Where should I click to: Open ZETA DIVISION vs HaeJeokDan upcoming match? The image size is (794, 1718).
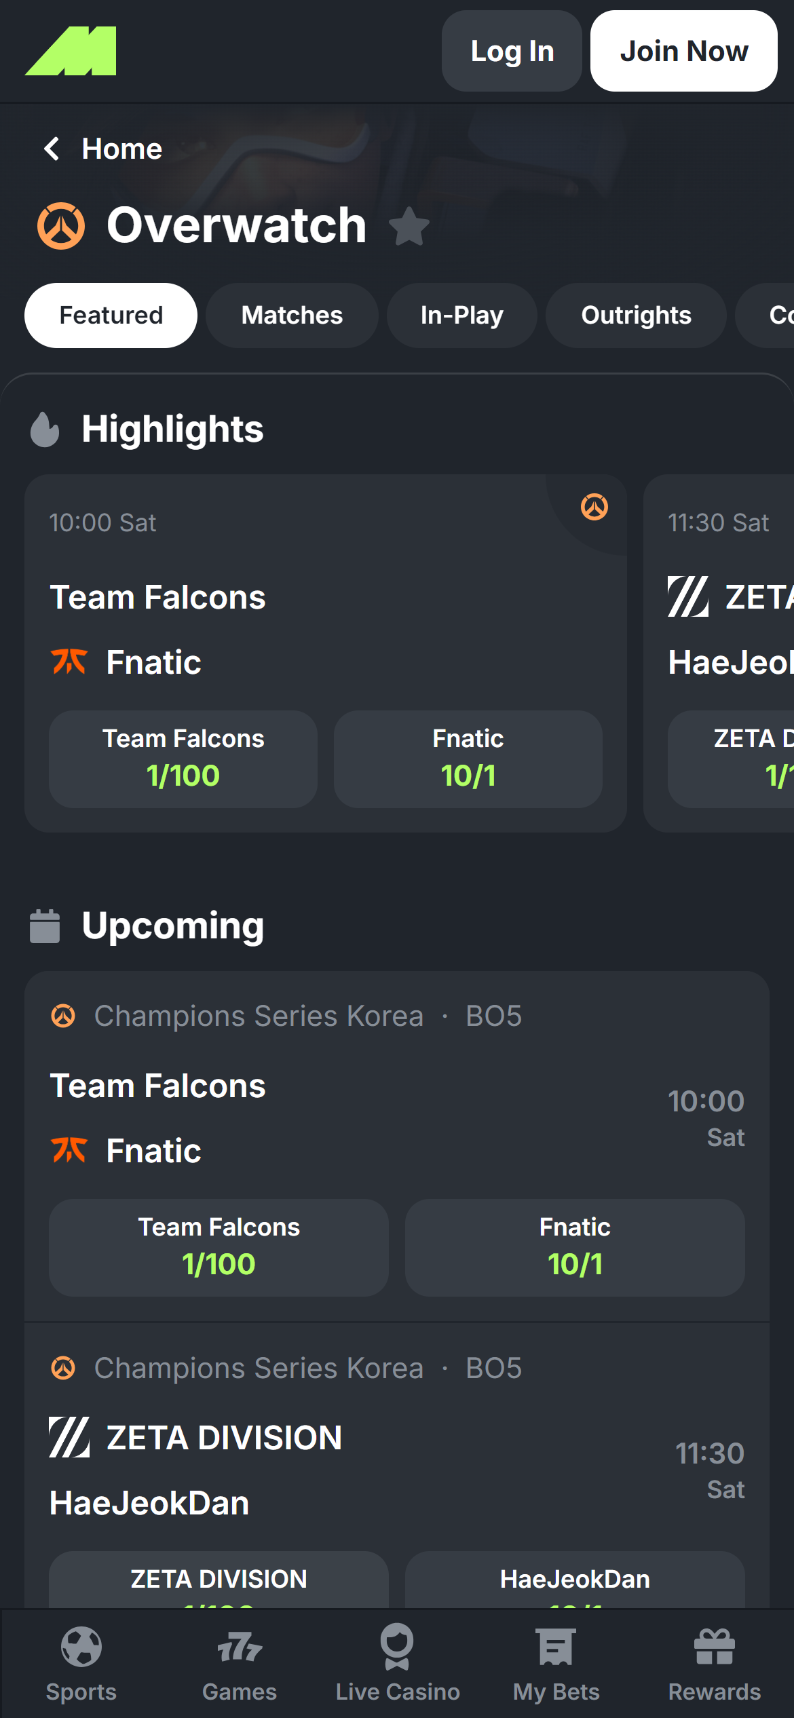click(339, 1469)
